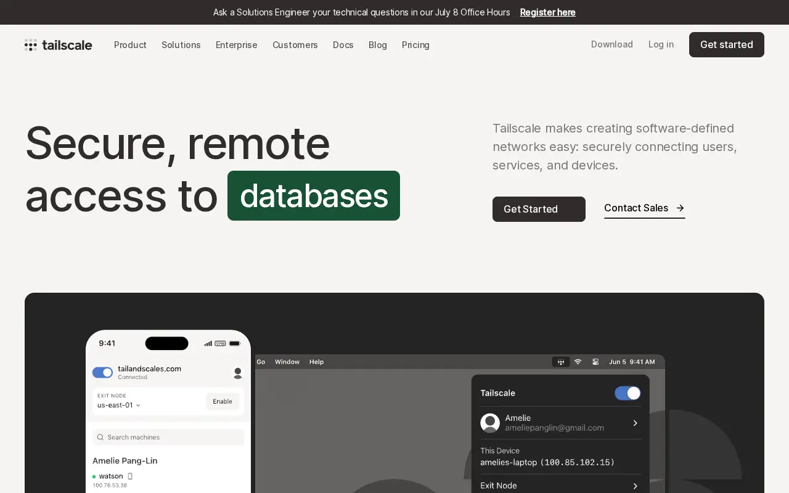Click the Enable exit node button on phone
Viewport: 789px width, 493px height.
point(223,401)
